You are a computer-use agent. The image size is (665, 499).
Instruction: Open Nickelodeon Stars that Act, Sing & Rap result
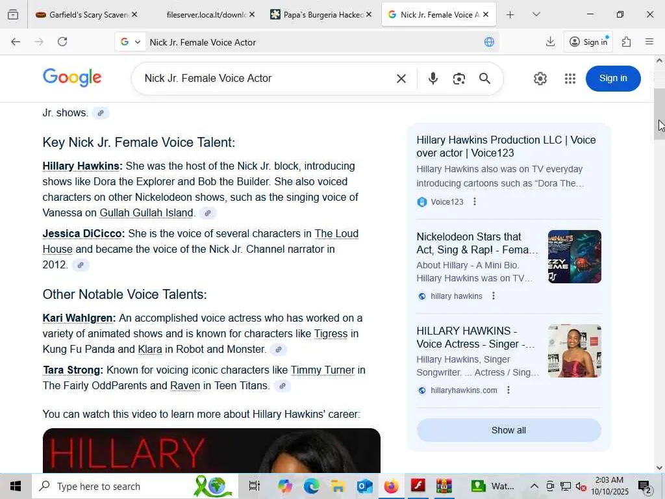click(477, 243)
